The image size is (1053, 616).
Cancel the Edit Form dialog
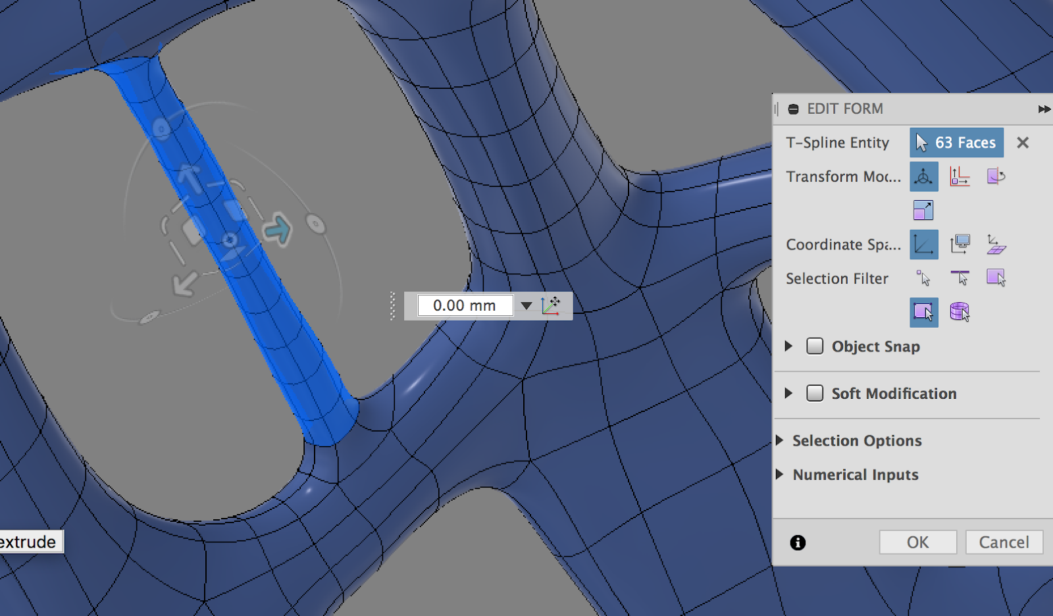[1004, 542]
